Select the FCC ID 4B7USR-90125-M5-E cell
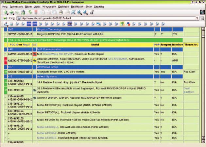Image resolution: width=206 pixels, height=147 pixels. (x=20, y=72)
